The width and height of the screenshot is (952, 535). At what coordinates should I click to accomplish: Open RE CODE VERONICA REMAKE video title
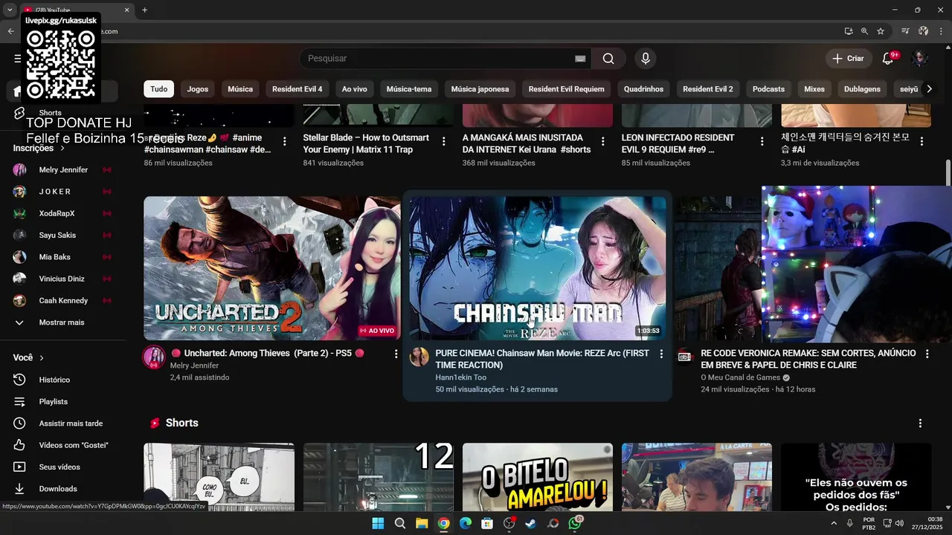(808, 359)
